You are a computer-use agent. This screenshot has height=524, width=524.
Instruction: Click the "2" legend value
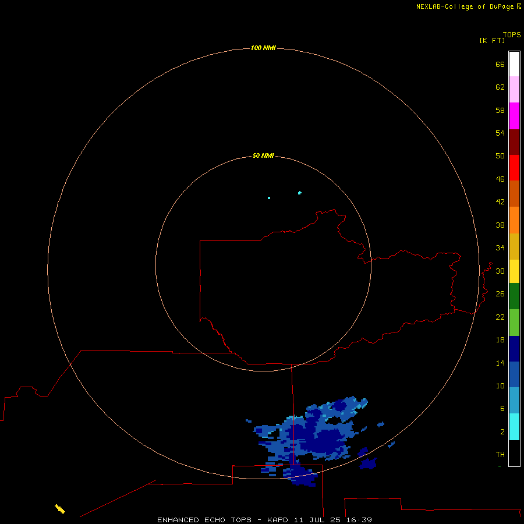tap(502, 431)
